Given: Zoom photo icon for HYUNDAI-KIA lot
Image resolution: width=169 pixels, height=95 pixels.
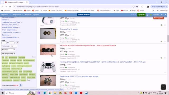Looking at the screenshot, I should point(161,58).
